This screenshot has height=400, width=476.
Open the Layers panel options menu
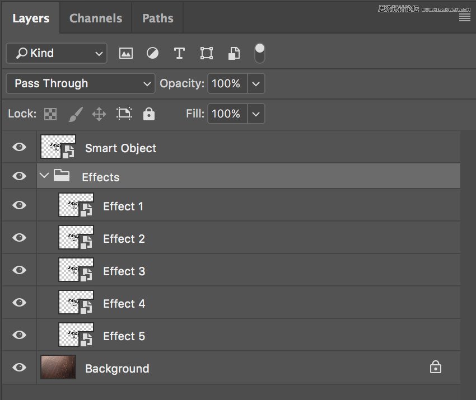coord(464,17)
